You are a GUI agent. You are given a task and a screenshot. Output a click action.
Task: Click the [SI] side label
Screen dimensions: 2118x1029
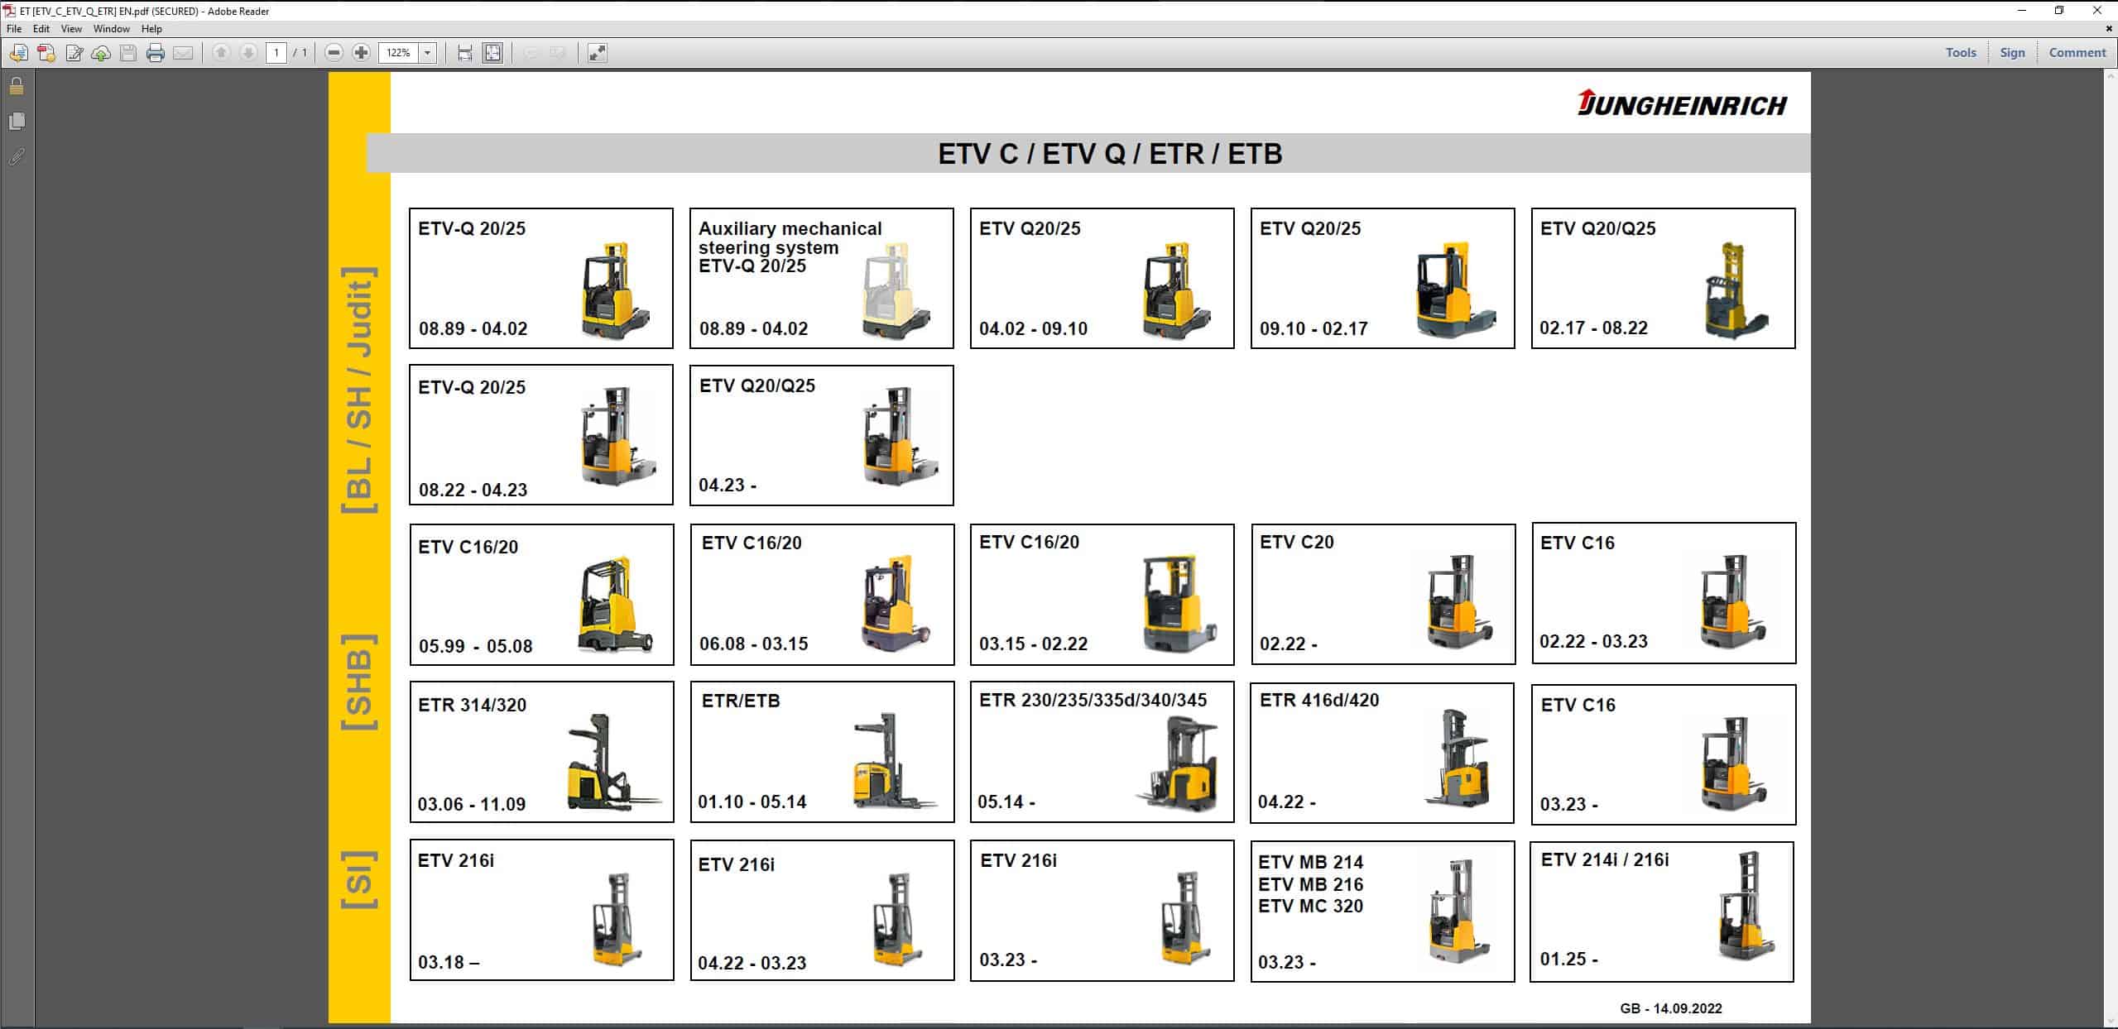click(x=359, y=878)
